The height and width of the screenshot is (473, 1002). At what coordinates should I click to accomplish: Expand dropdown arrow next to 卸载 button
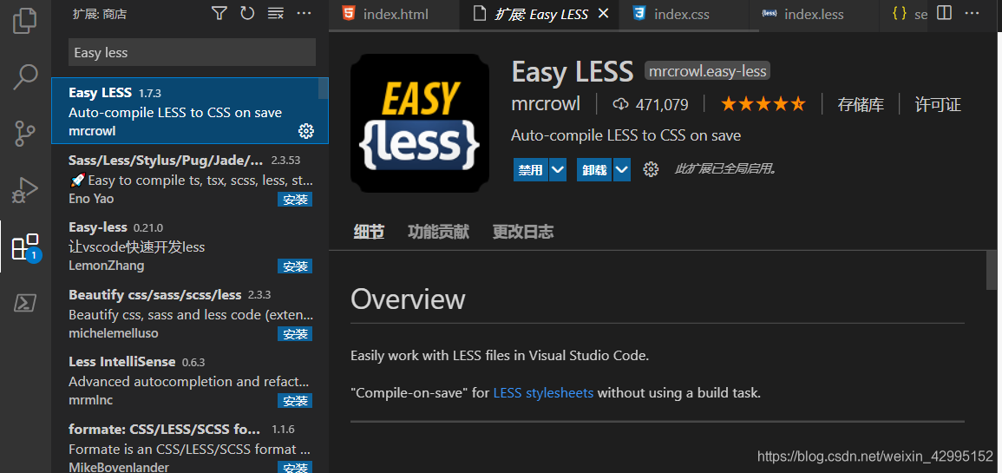622,169
